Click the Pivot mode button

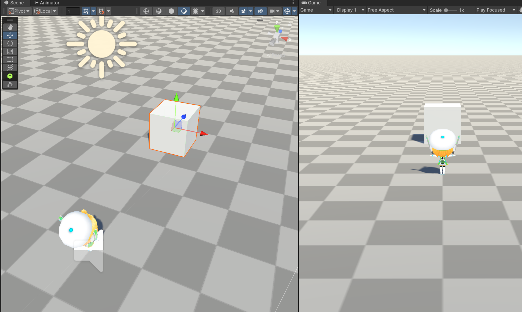[19, 11]
